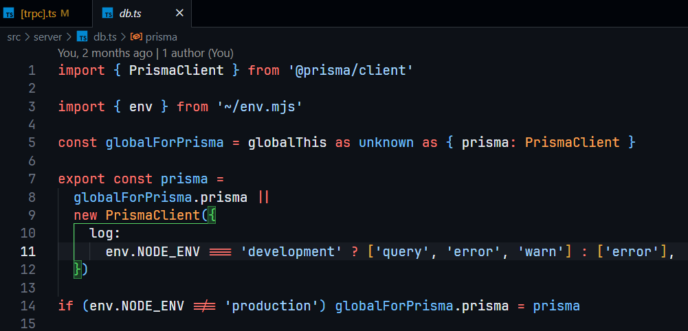Switch to the [trpc].ts tab
Screen dimensions: 688x331
[x=38, y=13]
